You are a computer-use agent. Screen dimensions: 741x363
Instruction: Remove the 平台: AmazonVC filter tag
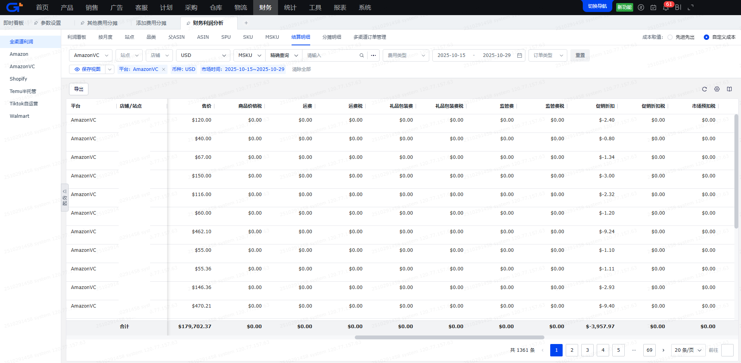164,69
